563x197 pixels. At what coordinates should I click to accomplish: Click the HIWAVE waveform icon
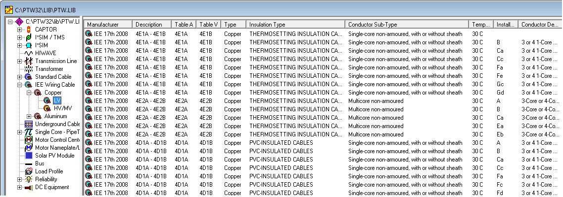(x=29, y=53)
